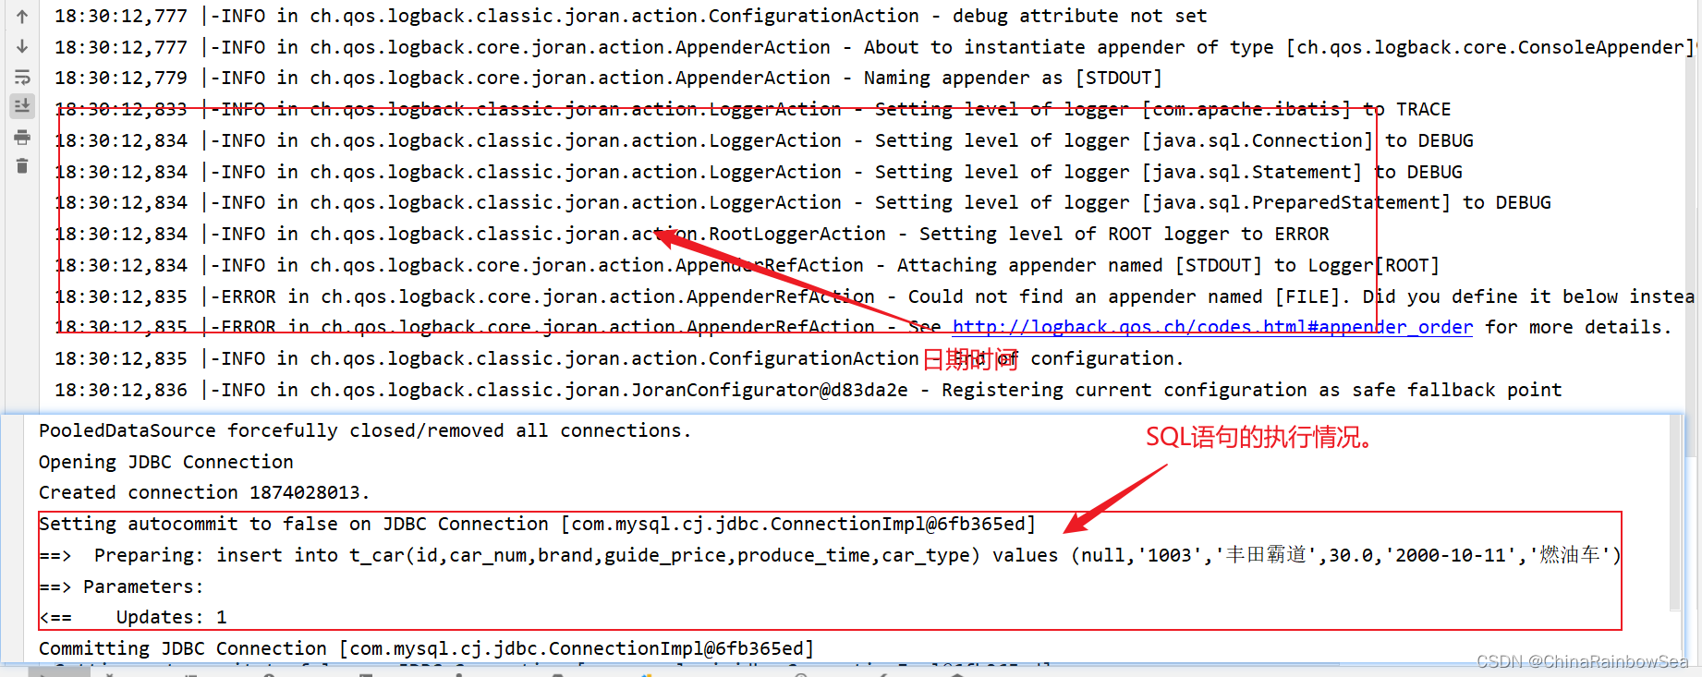The width and height of the screenshot is (1702, 677).
Task: Select the 'debug attribute not set' log line
Action: [631, 16]
